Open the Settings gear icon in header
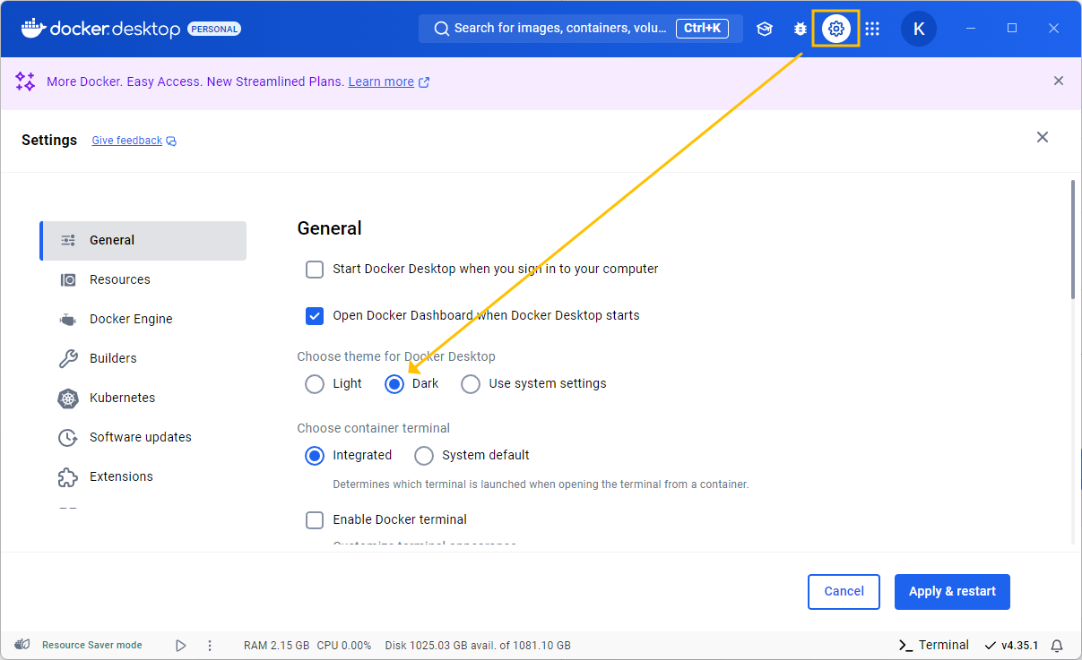This screenshot has width=1082, height=660. click(x=836, y=29)
